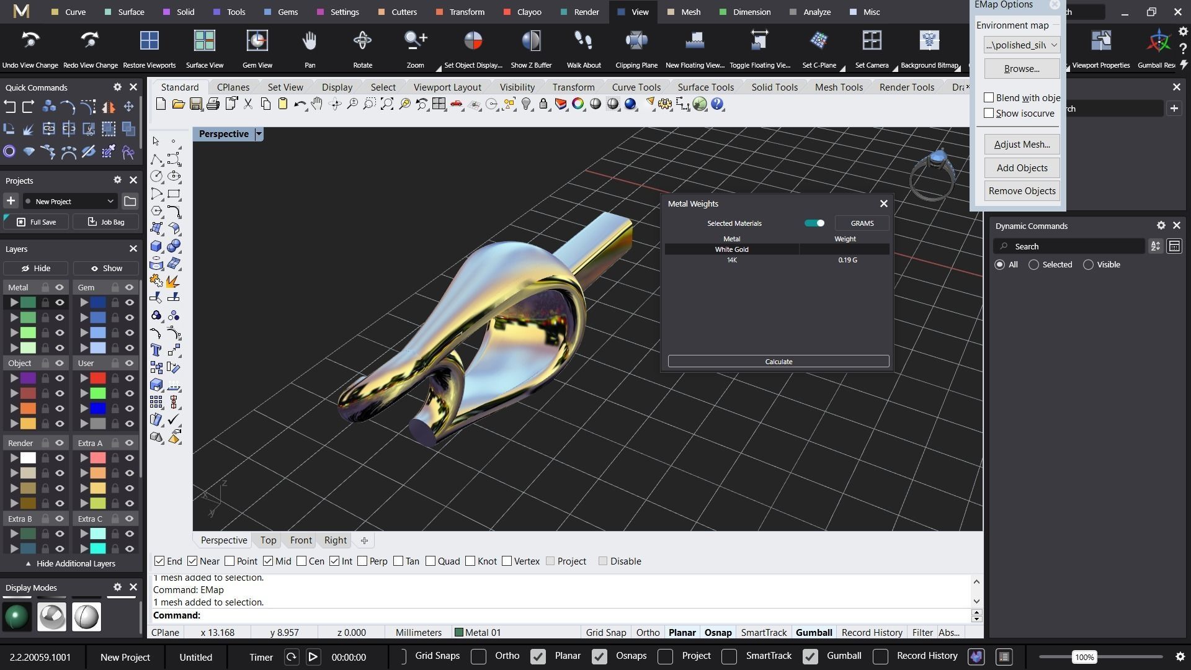The width and height of the screenshot is (1191, 670).
Task: Open the environment map file dropdown
Action: [1053, 45]
